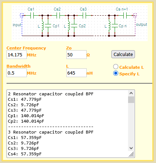
Task: Click the purple output port marker
Action: [135, 15]
